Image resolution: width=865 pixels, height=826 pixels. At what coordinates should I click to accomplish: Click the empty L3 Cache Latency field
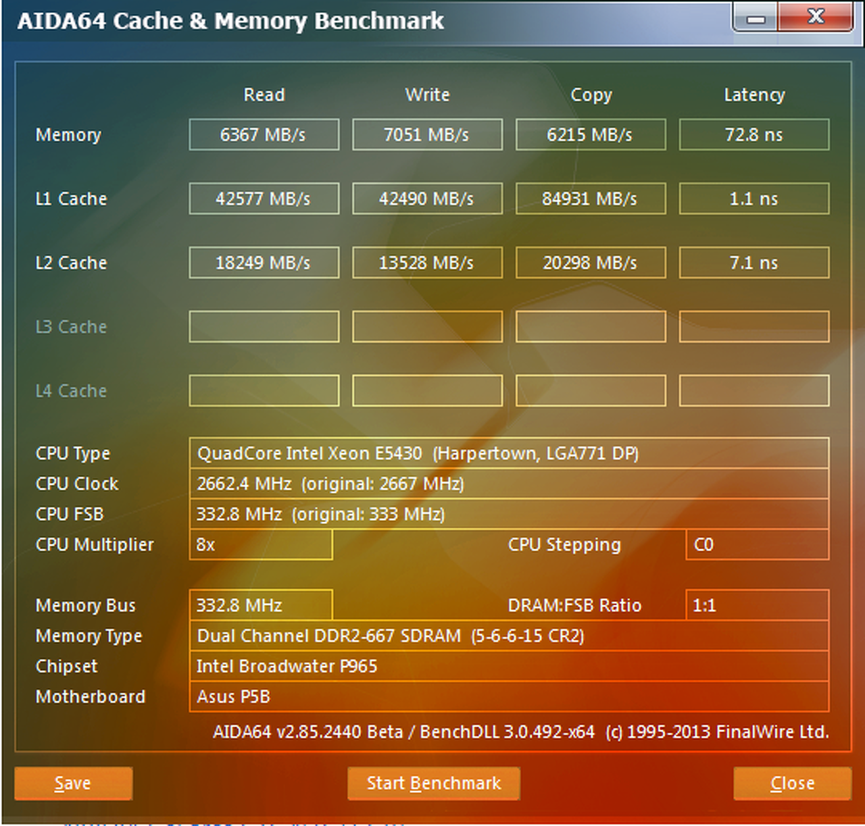[x=754, y=327]
